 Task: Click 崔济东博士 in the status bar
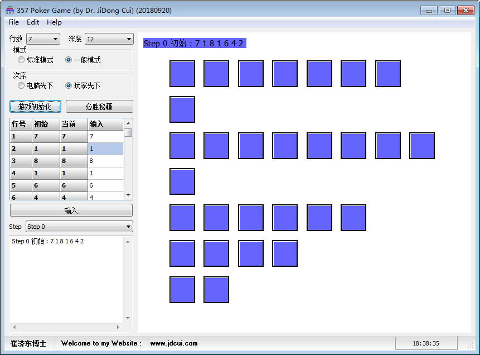pyautogui.click(x=28, y=343)
